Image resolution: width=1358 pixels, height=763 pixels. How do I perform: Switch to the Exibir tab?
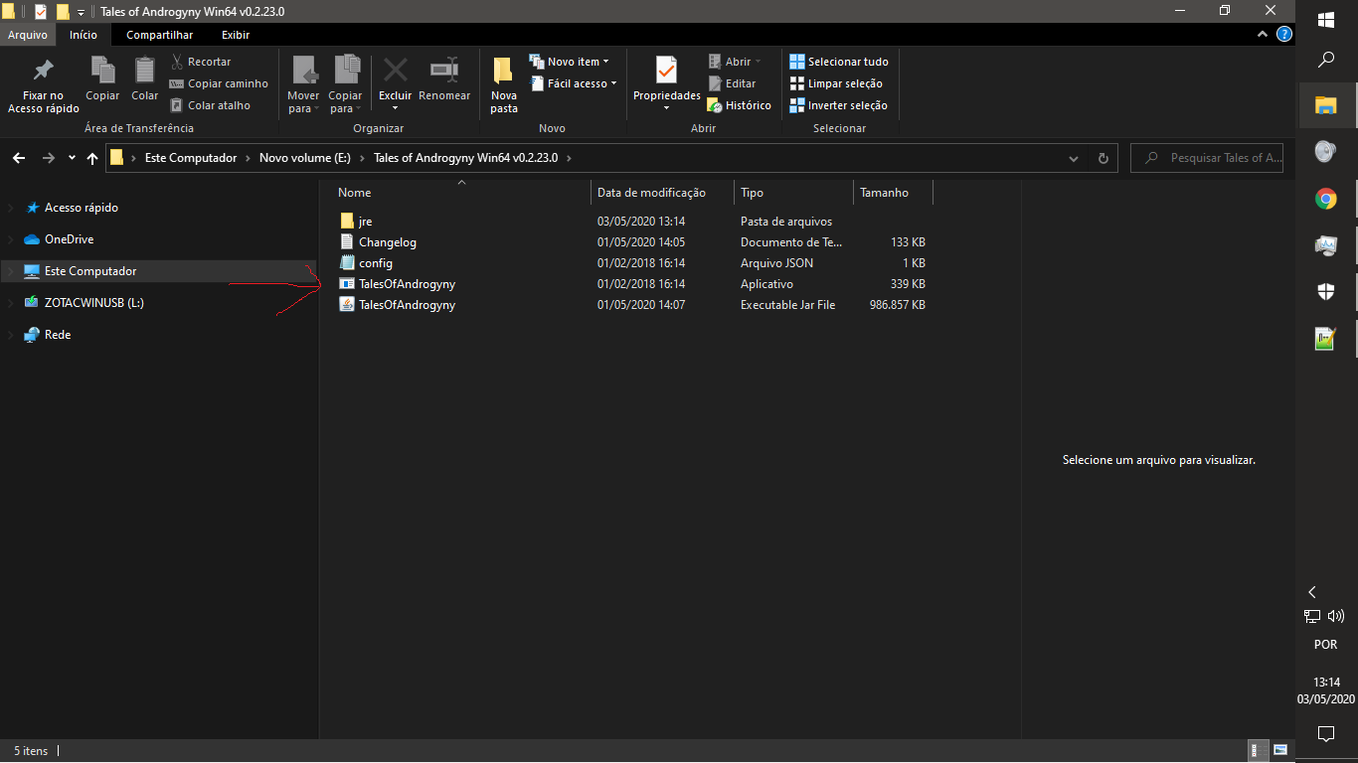click(236, 35)
